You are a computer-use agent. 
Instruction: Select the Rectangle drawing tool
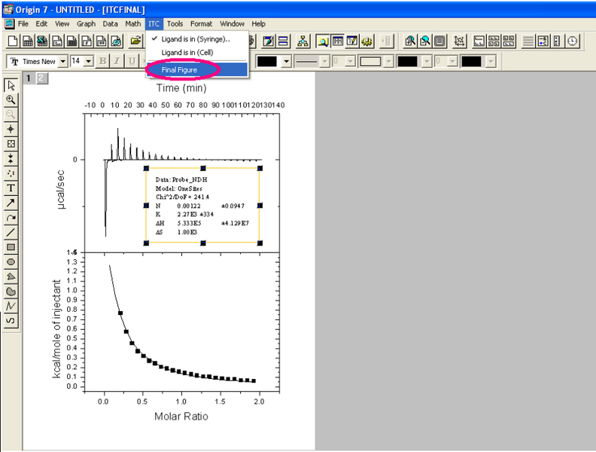click(11, 247)
